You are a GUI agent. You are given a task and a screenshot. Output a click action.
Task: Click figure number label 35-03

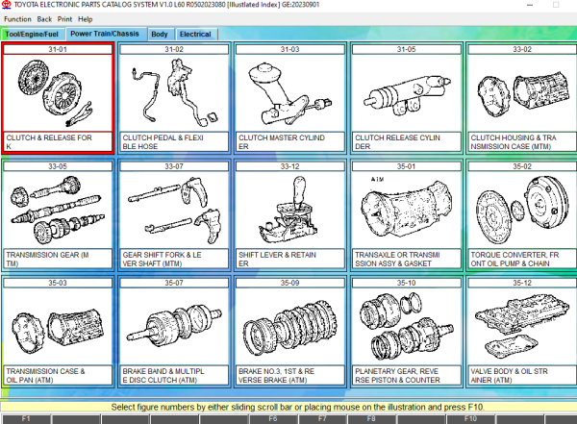[x=58, y=283]
